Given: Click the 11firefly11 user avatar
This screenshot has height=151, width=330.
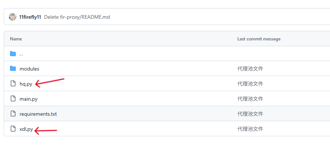Looking at the screenshot, I should point(13,17).
